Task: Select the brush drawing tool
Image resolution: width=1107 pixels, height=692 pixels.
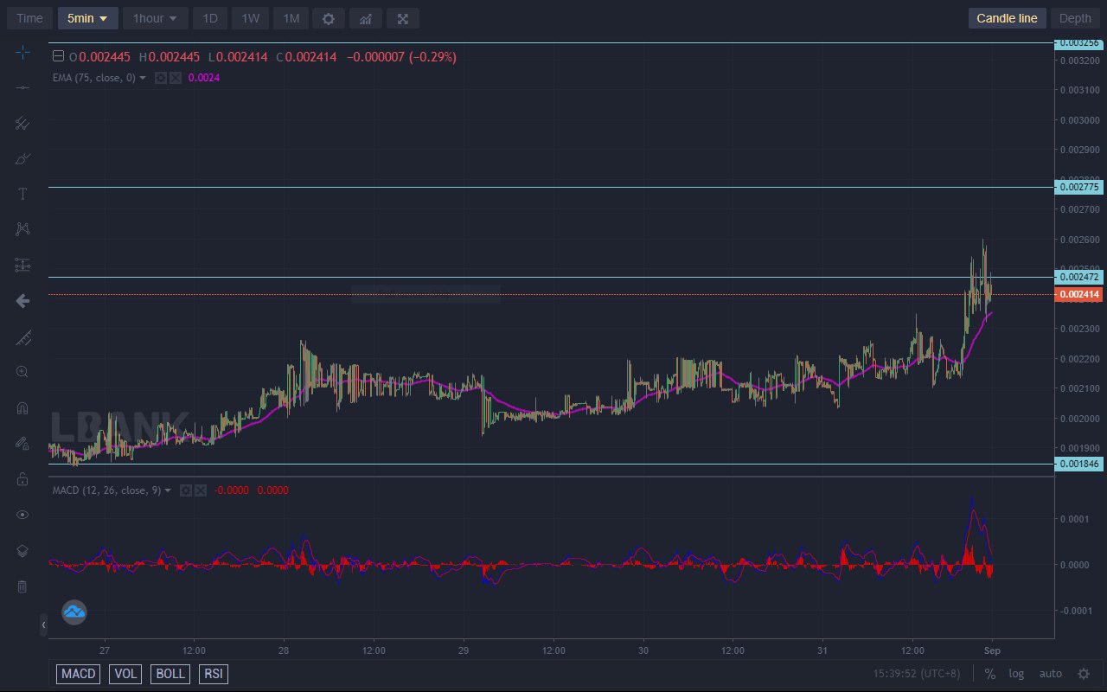Action: 22,159
